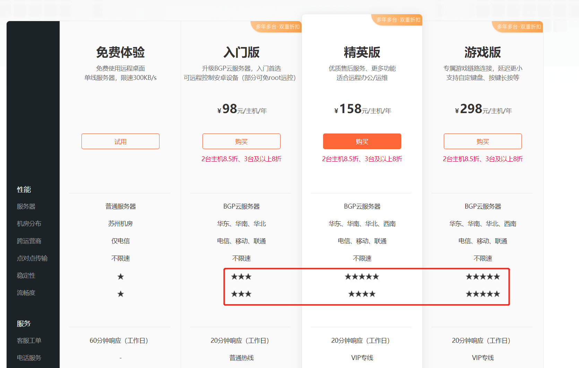Click VIP专线 cell in 游戏版 column
The width and height of the screenshot is (579, 368).
tap(483, 358)
